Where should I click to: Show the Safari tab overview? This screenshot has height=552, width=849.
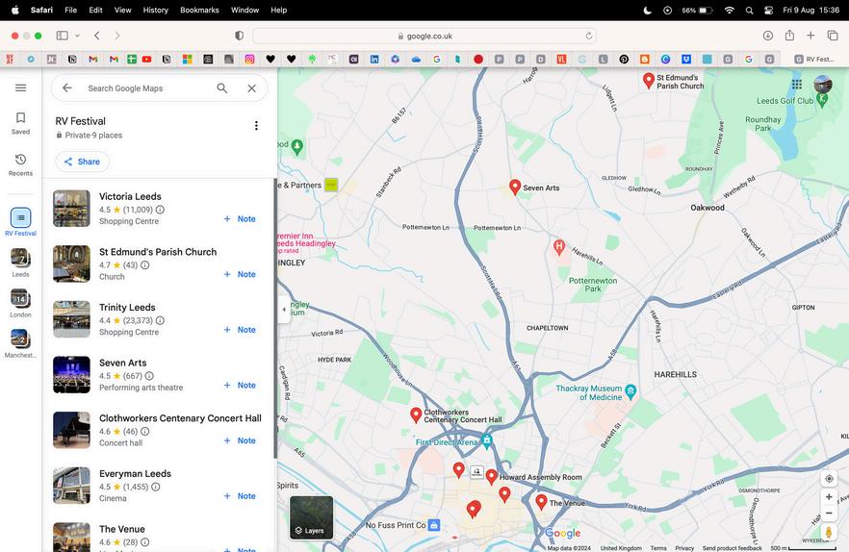(x=833, y=36)
